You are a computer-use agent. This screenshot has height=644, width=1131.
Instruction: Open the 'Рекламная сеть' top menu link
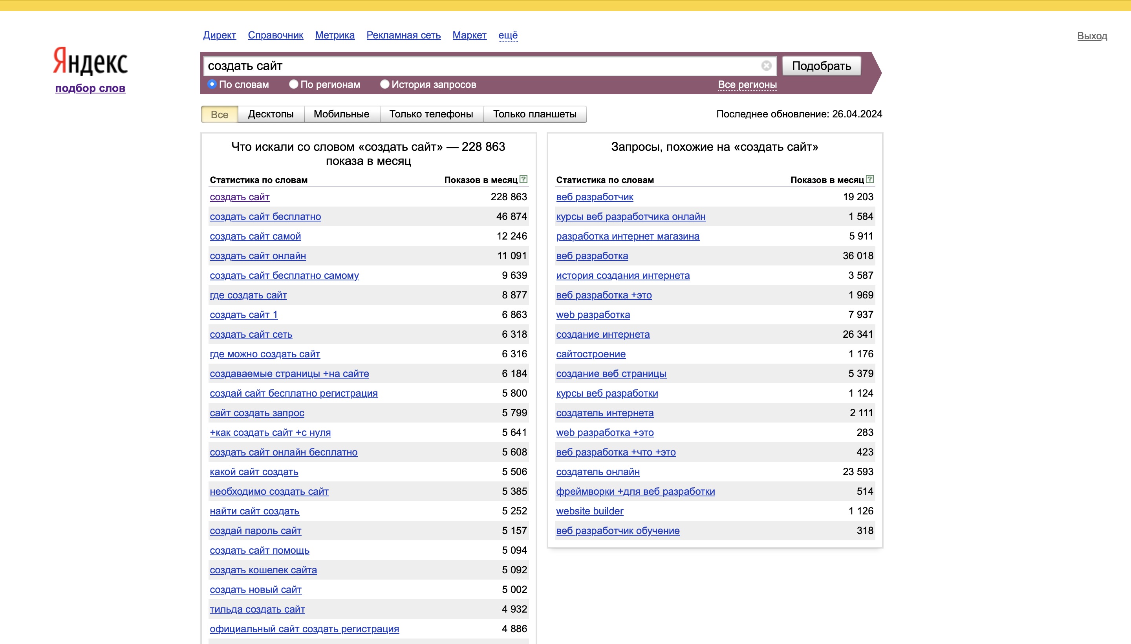pyautogui.click(x=403, y=35)
